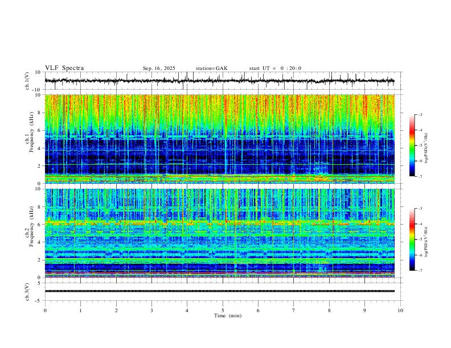
Task: Click the time axis tick label "2"
Action: 116,310
